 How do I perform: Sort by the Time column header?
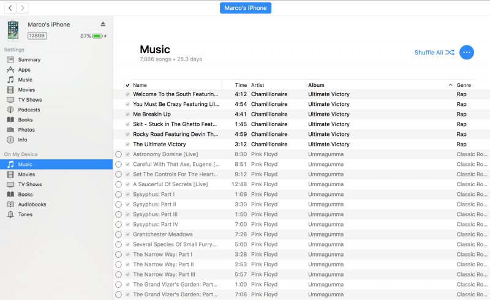241,85
